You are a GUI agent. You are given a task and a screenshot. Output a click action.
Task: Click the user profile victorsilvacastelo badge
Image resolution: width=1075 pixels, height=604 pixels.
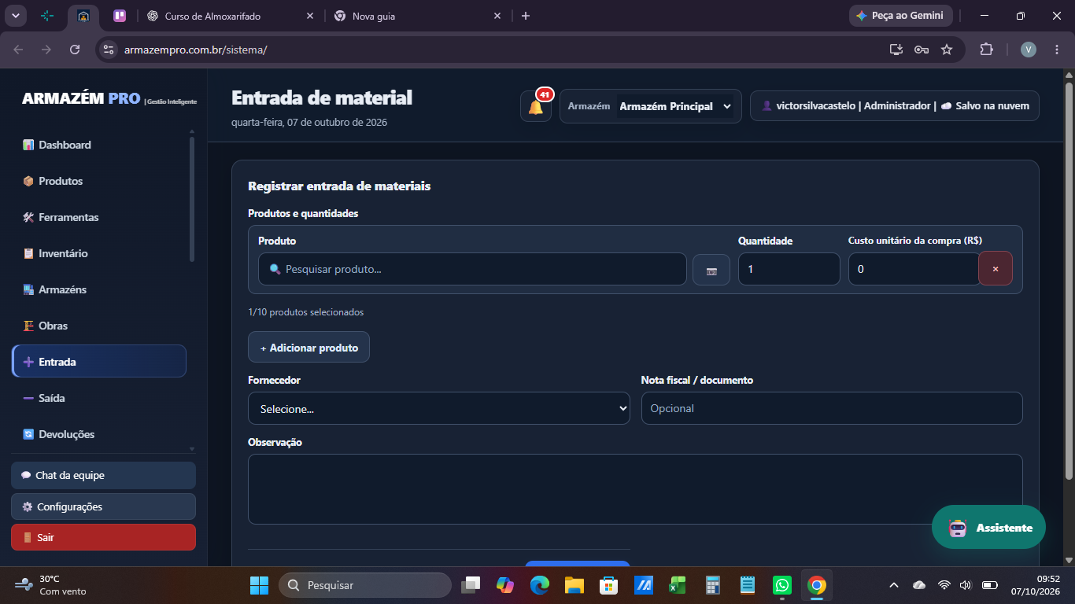click(x=894, y=106)
